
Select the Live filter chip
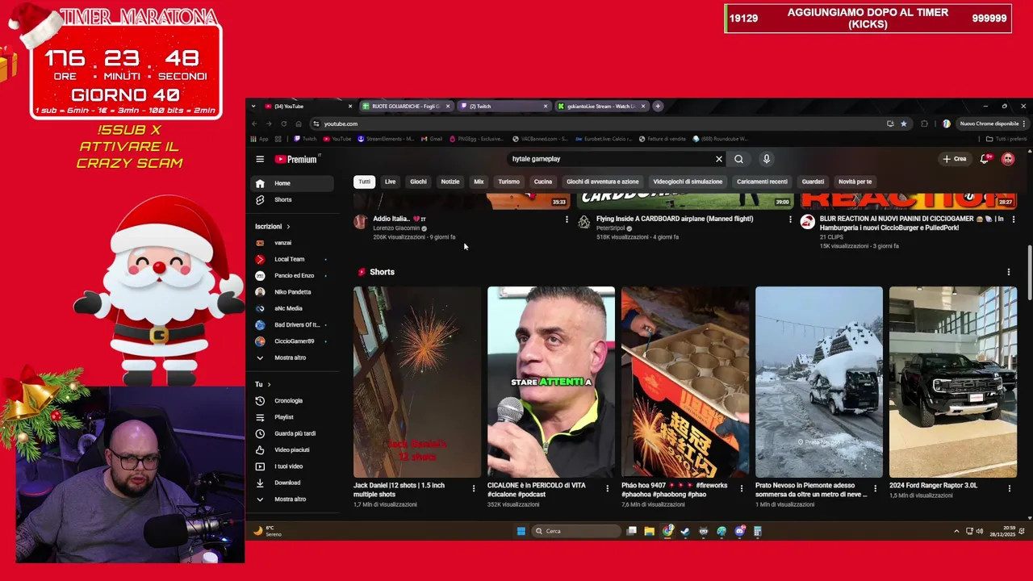click(390, 182)
